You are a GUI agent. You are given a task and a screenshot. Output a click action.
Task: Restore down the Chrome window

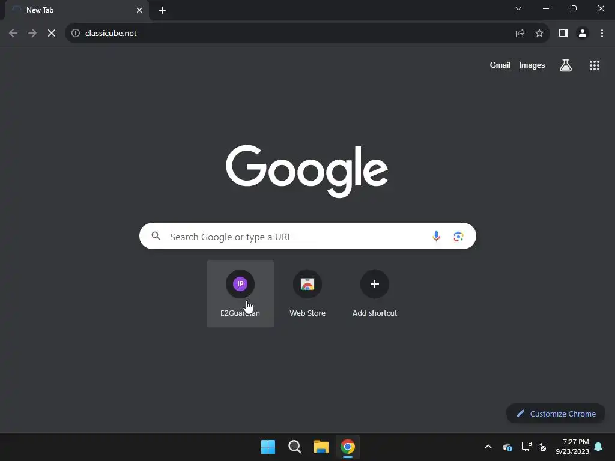coord(574,8)
